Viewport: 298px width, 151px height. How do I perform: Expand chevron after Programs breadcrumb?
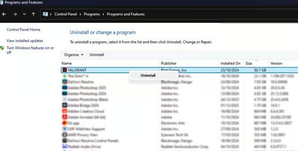(103, 14)
